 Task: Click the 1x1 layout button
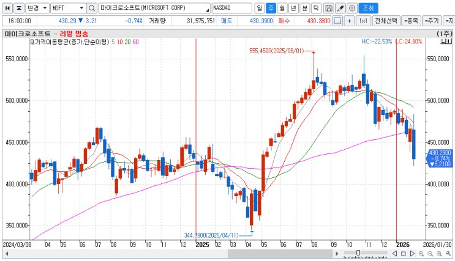[x=363, y=21]
